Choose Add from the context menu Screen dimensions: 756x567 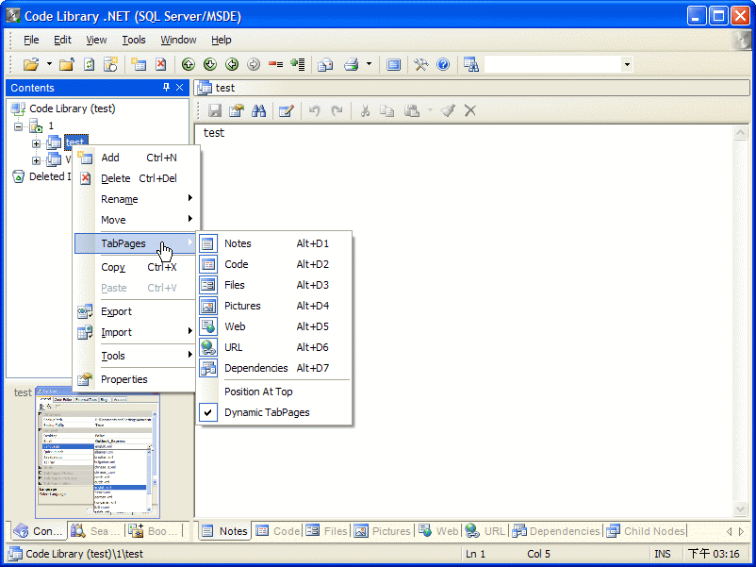[135, 158]
